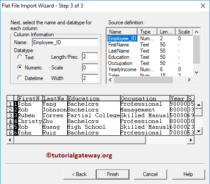Click the 'Management' cell in preview
This screenshot has height=184, width=210.
coord(145,110)
